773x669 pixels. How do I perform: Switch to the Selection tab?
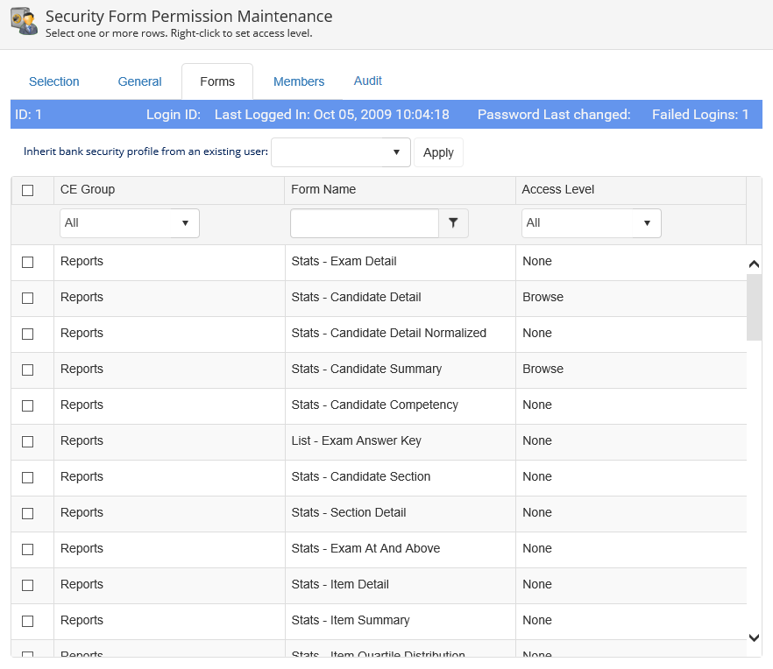(54, 81)
